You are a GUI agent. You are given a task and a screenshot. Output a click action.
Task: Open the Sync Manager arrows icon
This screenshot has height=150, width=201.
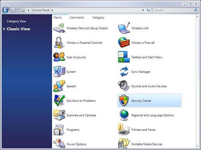124,72
